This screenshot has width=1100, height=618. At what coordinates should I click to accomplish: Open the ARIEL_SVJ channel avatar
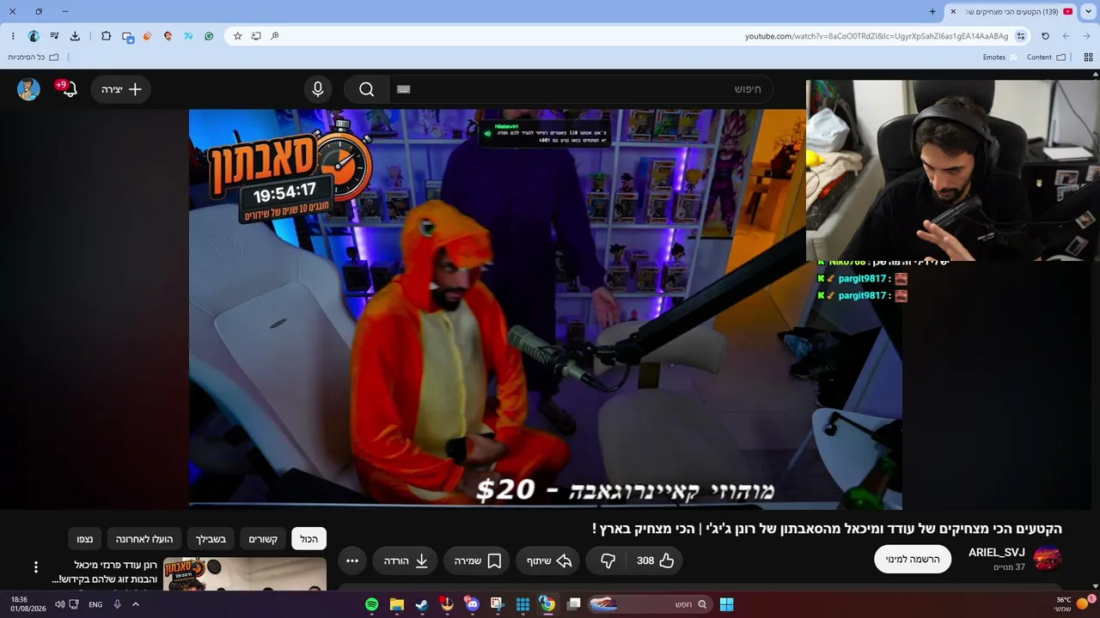point(1048,560)
